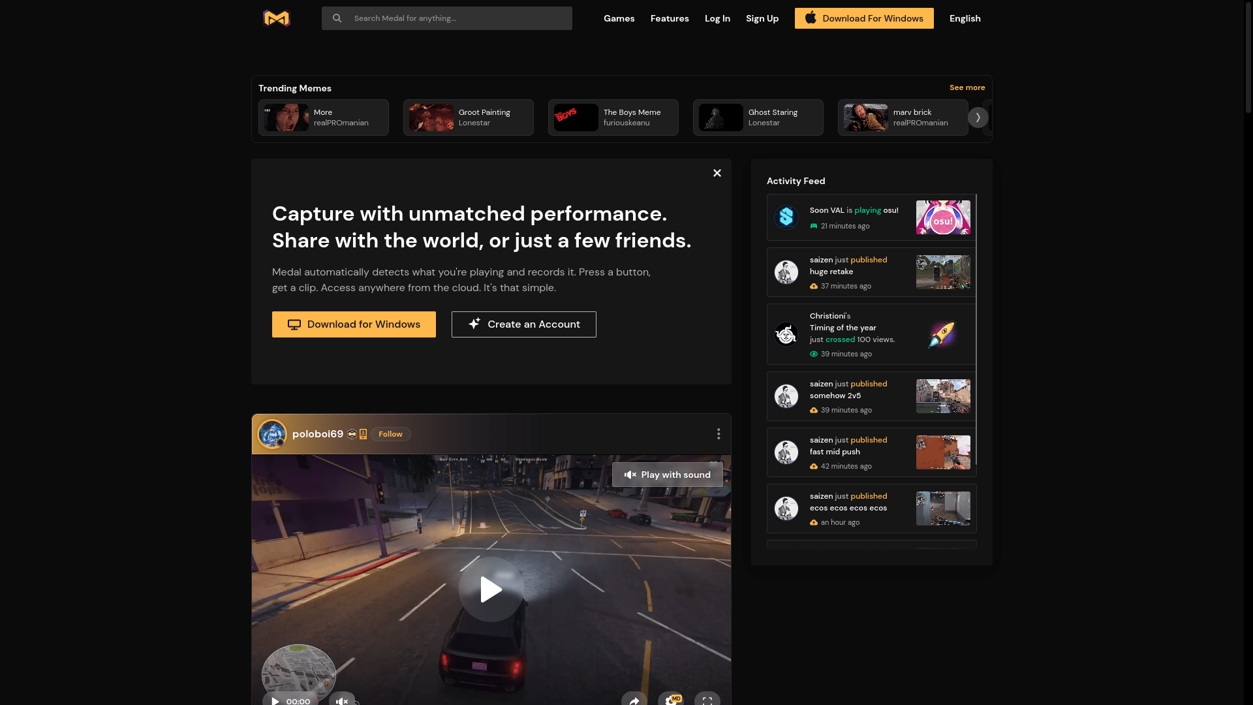Click the page vertical scrollbar
This screenshot has height=705, width=1253.
pyautogui.click(x=1248, y=57)
